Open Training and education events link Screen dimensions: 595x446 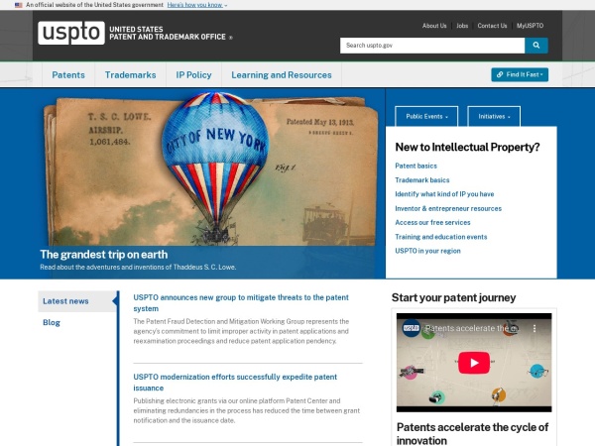pyautogui.click(x=441, y=237)
